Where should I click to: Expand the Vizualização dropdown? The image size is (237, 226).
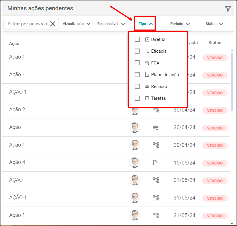tap(76, 24)
